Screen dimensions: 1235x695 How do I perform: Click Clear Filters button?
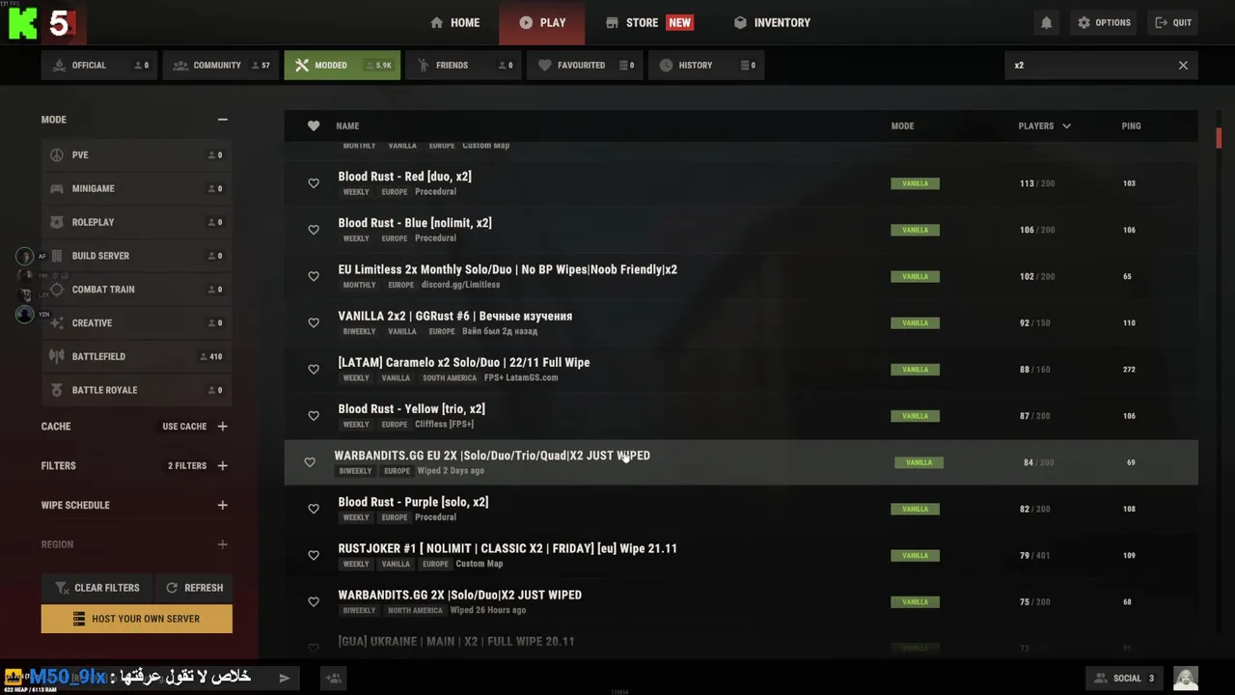point(97,587)
